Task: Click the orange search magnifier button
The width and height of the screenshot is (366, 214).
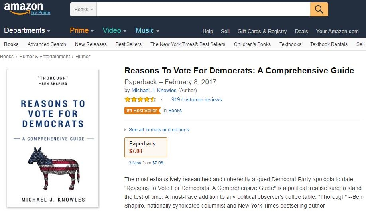Action: point(319,9)
